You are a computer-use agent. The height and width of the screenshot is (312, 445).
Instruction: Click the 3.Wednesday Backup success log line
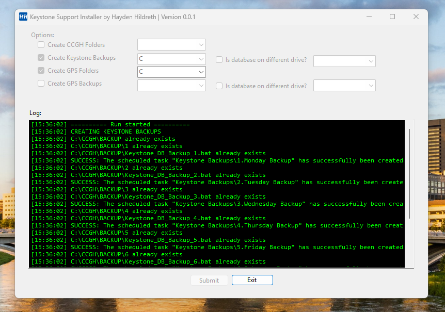[x=217, y=204]
